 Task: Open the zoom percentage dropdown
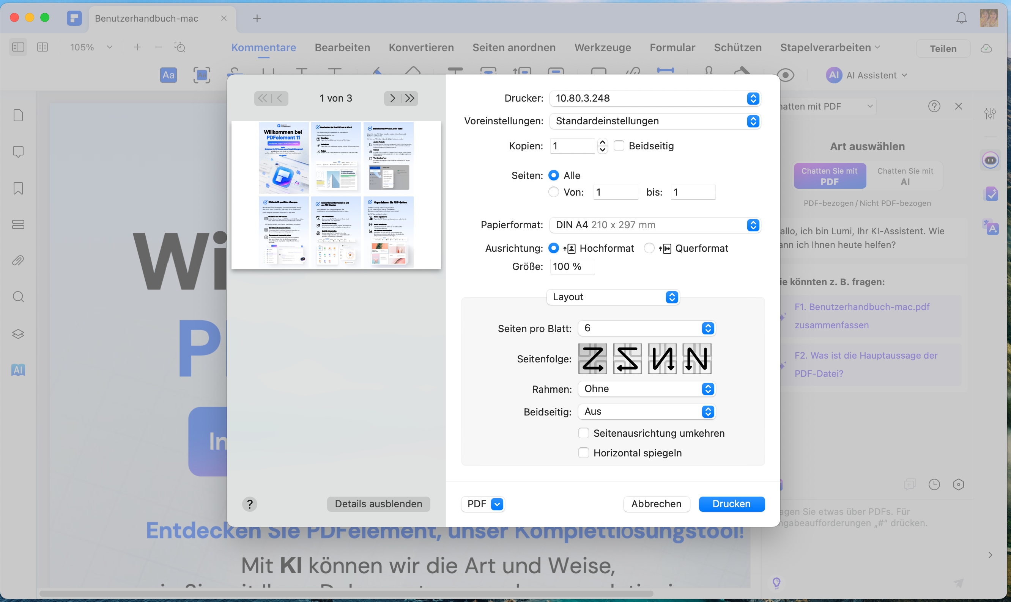pyautogui.click(x=110, y=47)
